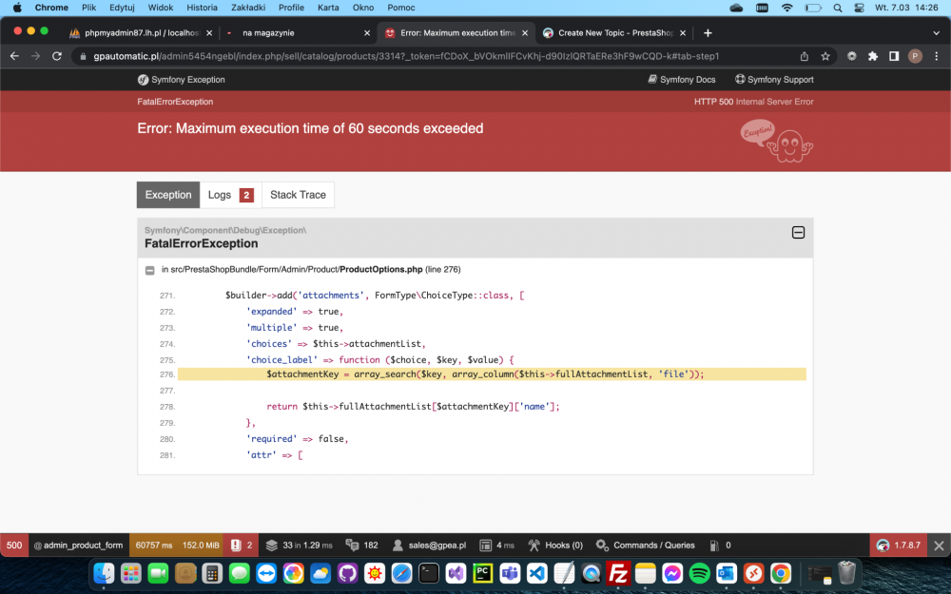Open the Profile menu in menu bar
Screen dimensions: 951x594
point(291,8)
